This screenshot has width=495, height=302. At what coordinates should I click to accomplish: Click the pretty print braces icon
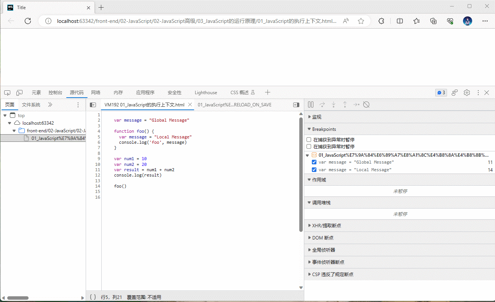(x=93, y=297)
